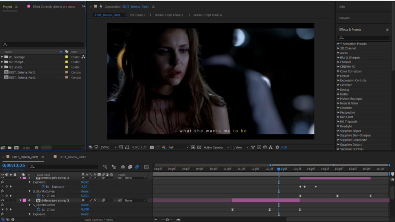Click the Exposure value 3,00
Screen dimensions: 395x222
coord(84,187)
